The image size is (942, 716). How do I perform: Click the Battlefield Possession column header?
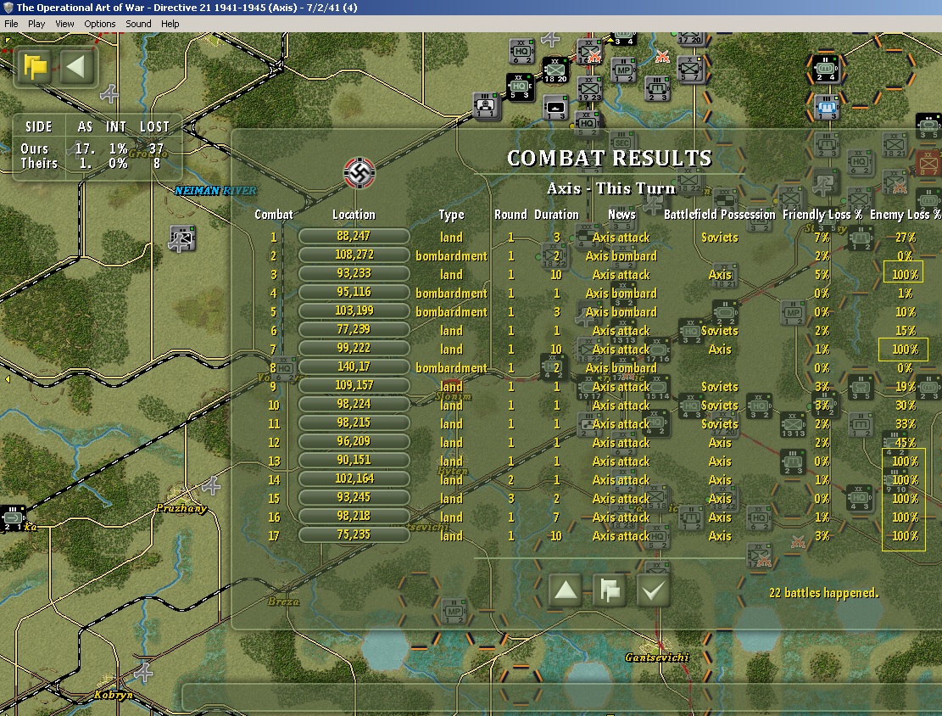(x=719, y=215)
